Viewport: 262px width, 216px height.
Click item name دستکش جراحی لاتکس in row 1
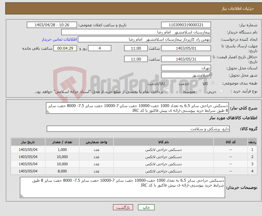[x=163, y=150]
